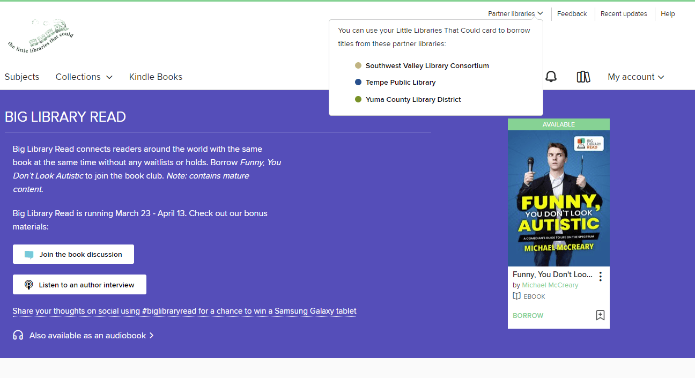695x378 pixels.
Task: Click the speech bubble icon in book discussion button
Action: pyautogui.click(x=29, y=255)
